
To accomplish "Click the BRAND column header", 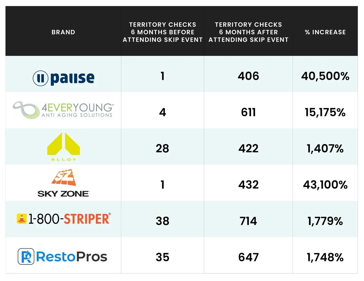I will tap(63, 32).
